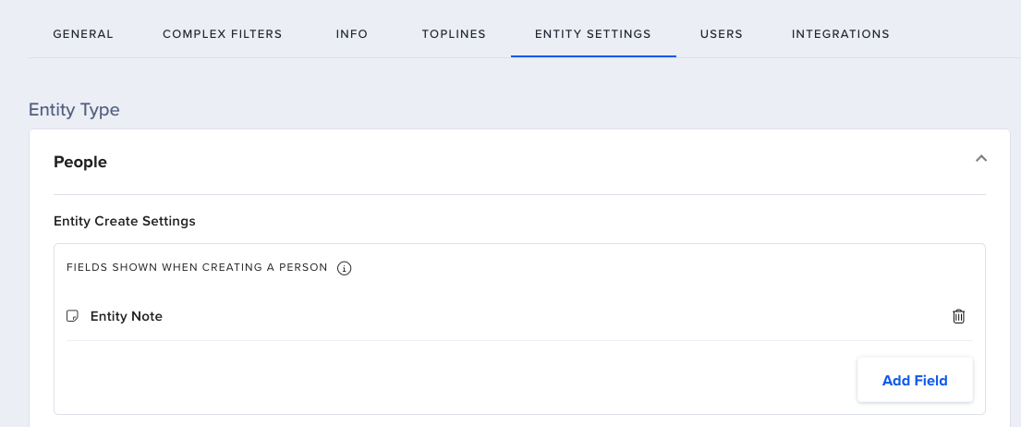The height and width of the screenshot is (427, 1021).
Task: Delete Entity Note with the trash icon
Action: [x=958, y=316]
